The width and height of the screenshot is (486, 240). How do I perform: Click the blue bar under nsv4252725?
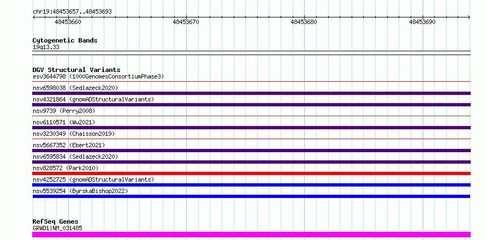(x=251, y=185)
